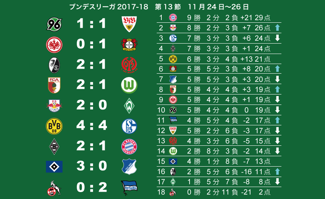
Task: Click the 1. FC Köln goat crest in the results
Action: point(54,188)
